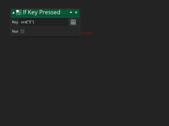Enable the Not checkbox

pyautogui.click(x=22, y=31)
